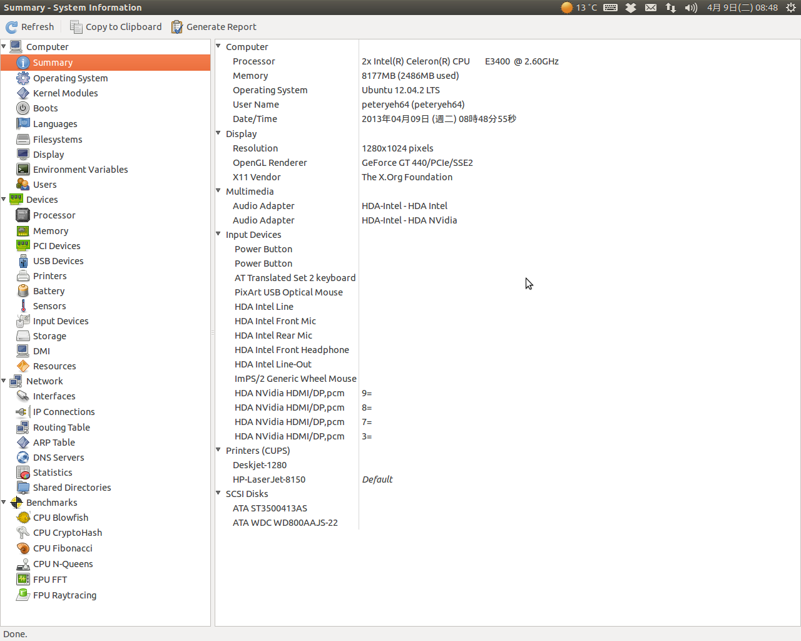Collapse the Devices category in sidebar
801x641 pixels.
(x=4, y=199)
